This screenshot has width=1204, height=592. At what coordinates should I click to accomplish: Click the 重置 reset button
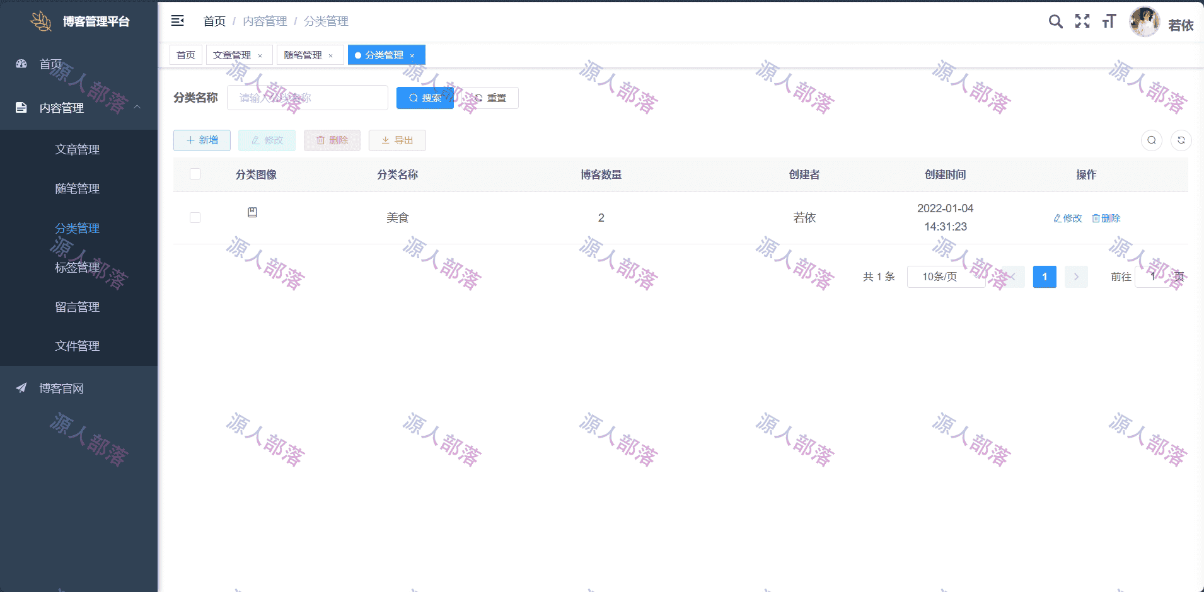[490, 98]
